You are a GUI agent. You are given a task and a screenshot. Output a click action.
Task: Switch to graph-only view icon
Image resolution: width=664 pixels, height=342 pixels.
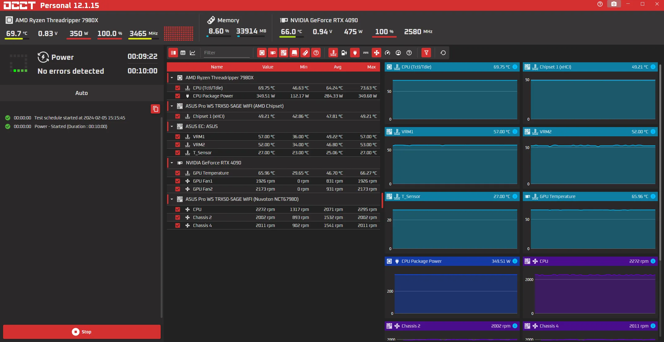(x=192, y=53)
